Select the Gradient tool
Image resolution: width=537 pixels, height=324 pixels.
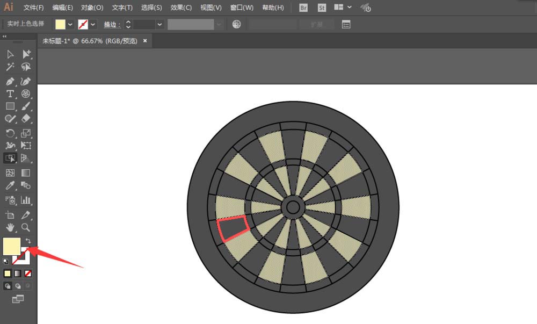tap(26, 172)
